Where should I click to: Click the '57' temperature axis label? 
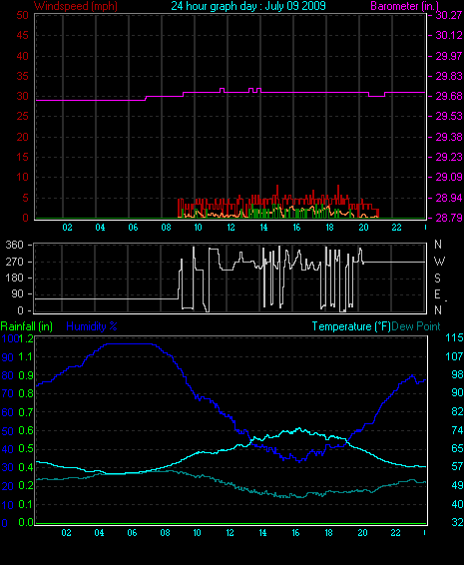(x=457, y=466)
